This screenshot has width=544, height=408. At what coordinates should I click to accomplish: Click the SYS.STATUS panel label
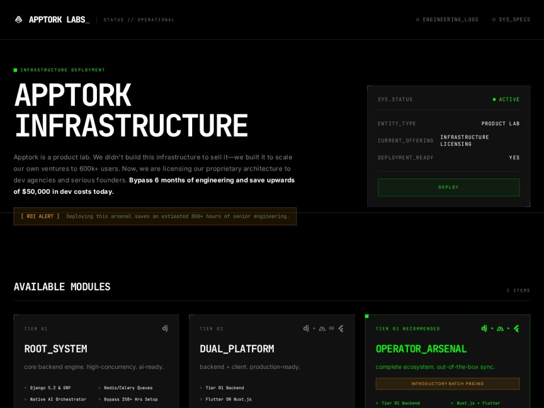click(395, 100)
